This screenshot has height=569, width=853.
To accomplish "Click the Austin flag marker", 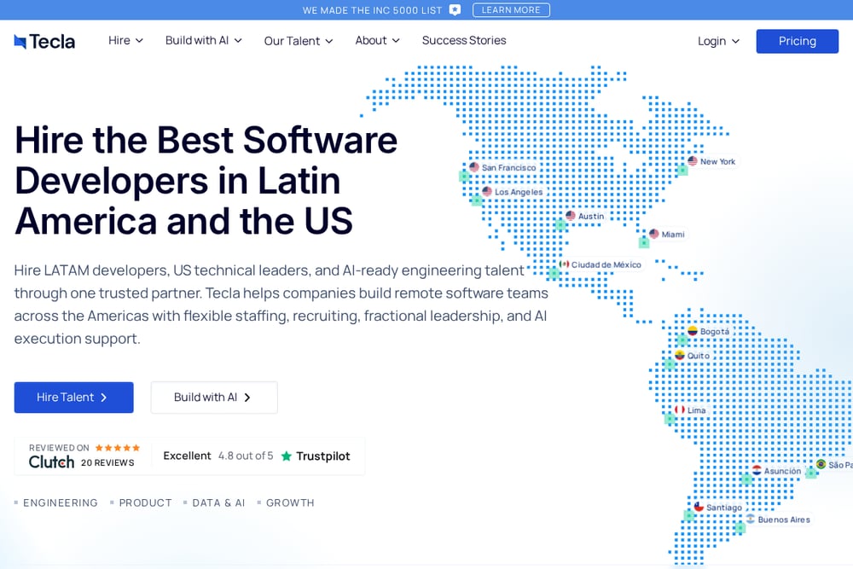I will click(x=570, y=216).
